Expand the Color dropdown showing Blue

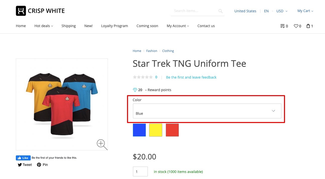click(x=207, y=111)
